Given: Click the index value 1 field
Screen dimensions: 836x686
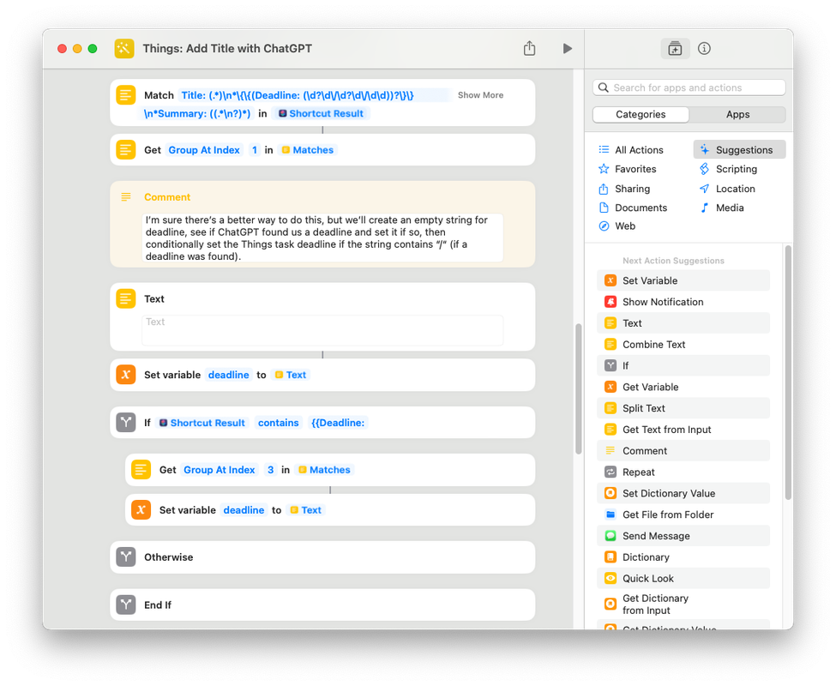Looking at the screenshot, I should (255, 150).
